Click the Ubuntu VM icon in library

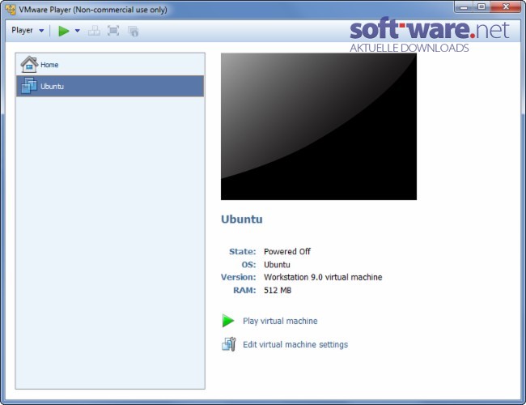[29, 86]
